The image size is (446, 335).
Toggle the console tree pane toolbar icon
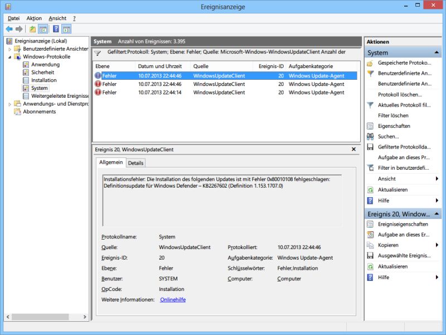click(x=43, y=29)
